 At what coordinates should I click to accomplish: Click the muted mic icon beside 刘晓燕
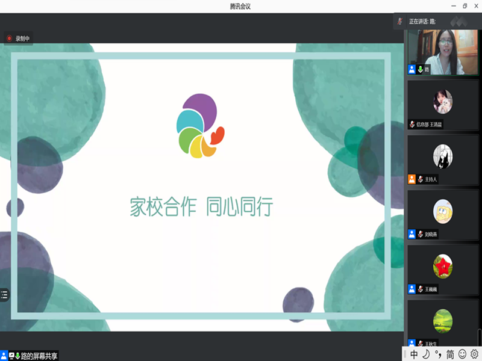[x=420, y=234]
